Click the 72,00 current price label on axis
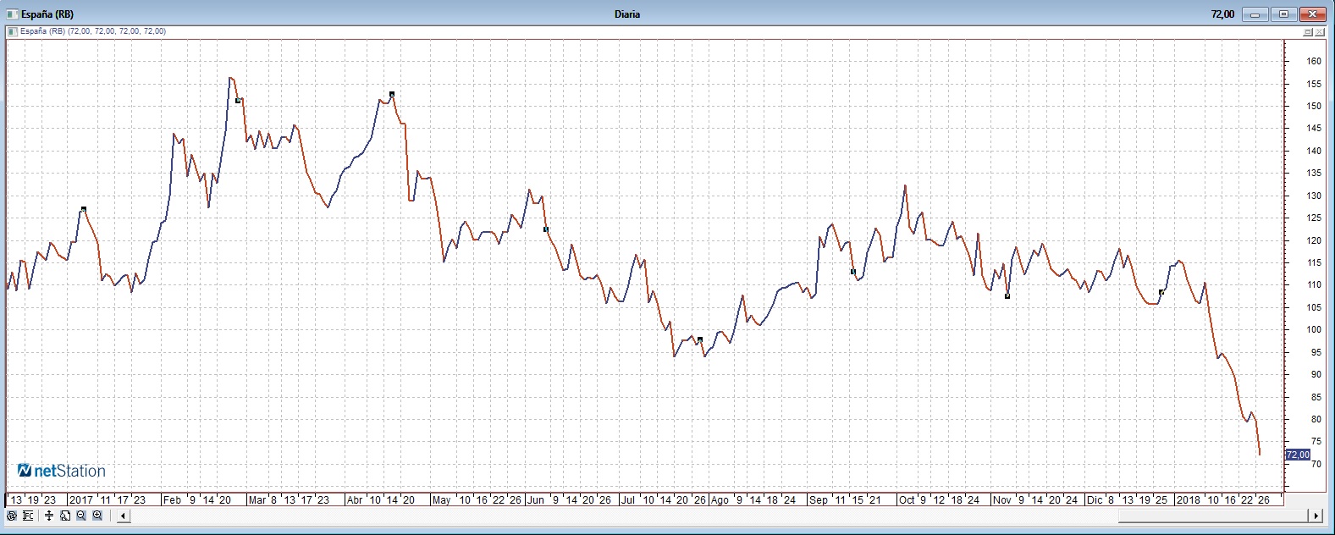1335x535 pixels. pos(1297,455)
